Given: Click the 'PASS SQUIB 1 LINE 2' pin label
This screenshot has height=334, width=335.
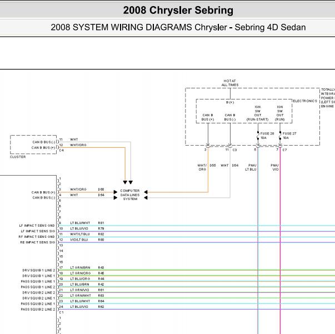Looking at the screenshot, I should click(x=38, y=287).
